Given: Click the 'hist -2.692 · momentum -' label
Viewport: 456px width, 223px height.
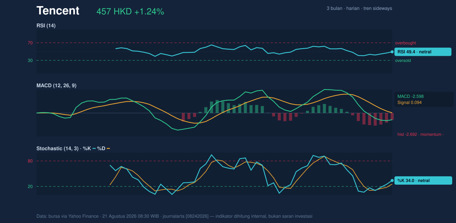Looking at the screenshot, I should point(421,134).
